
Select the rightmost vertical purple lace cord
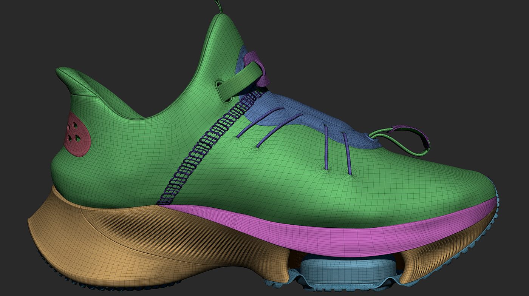coord(347,153)
